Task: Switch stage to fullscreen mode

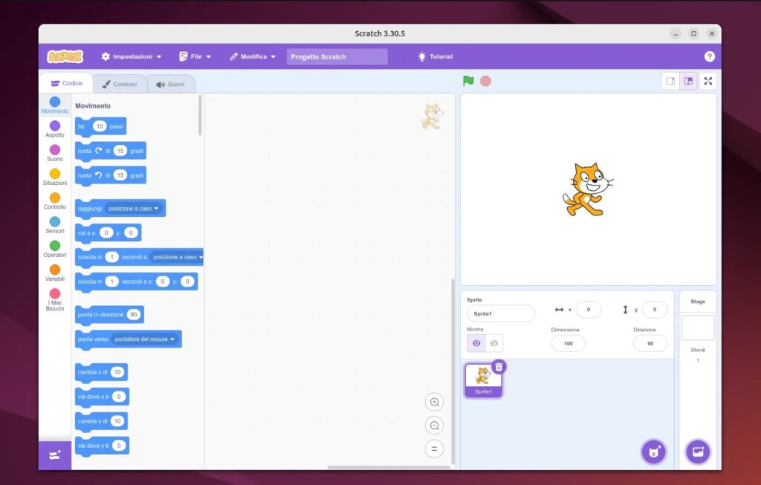Action: [708, 81]
